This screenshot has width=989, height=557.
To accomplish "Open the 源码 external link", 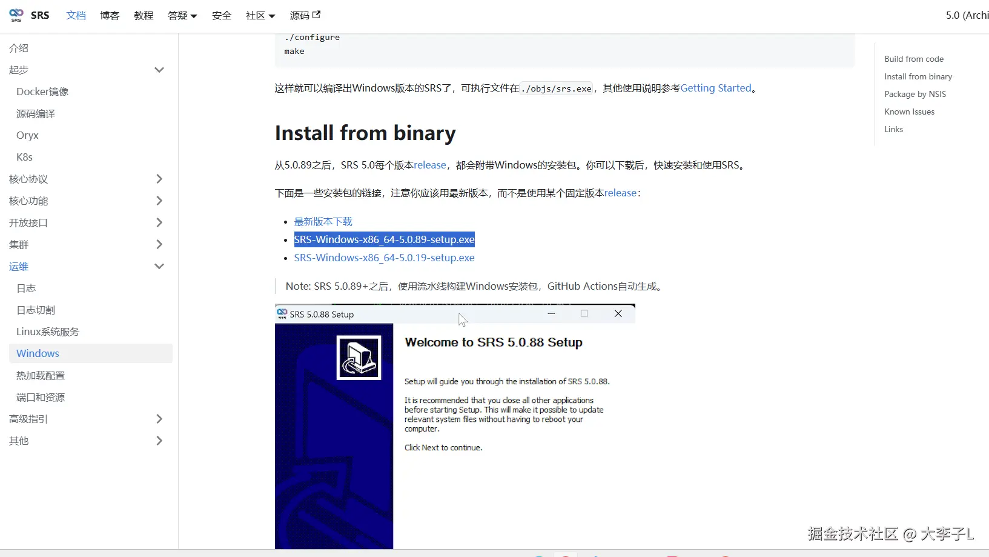I will 305,15.
